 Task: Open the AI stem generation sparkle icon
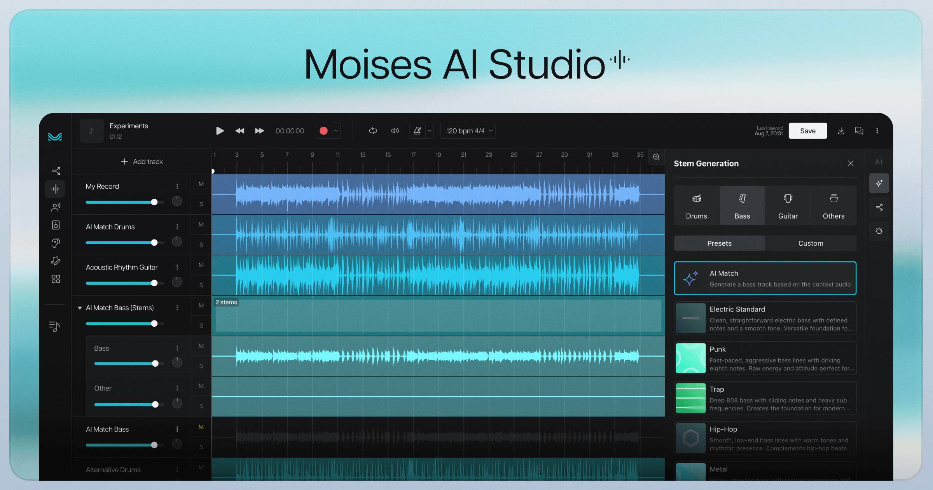click(x=879, y=183)
